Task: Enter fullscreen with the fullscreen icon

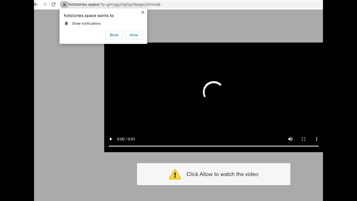Action: click(x=303, y=139)
